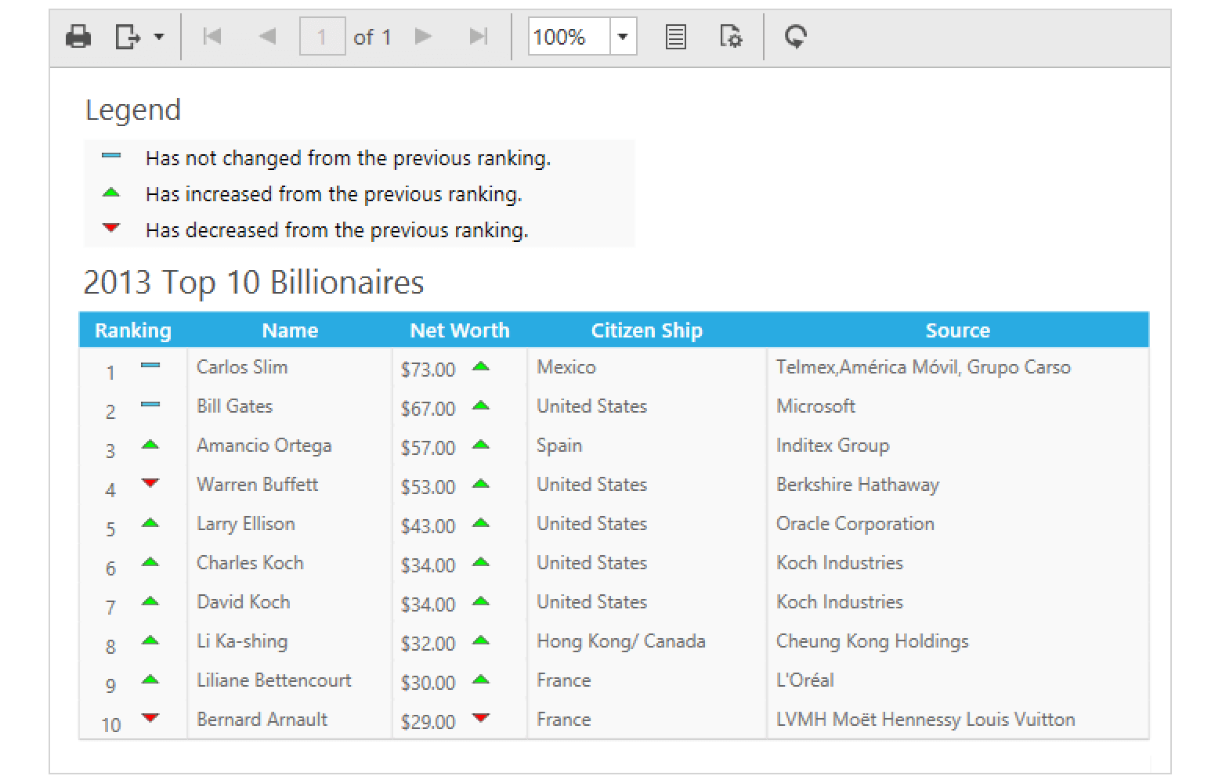The width and height of the screenshot is (1222, 783).
Task: Open the page setup dialog
Action: click(x=730, y=37)
